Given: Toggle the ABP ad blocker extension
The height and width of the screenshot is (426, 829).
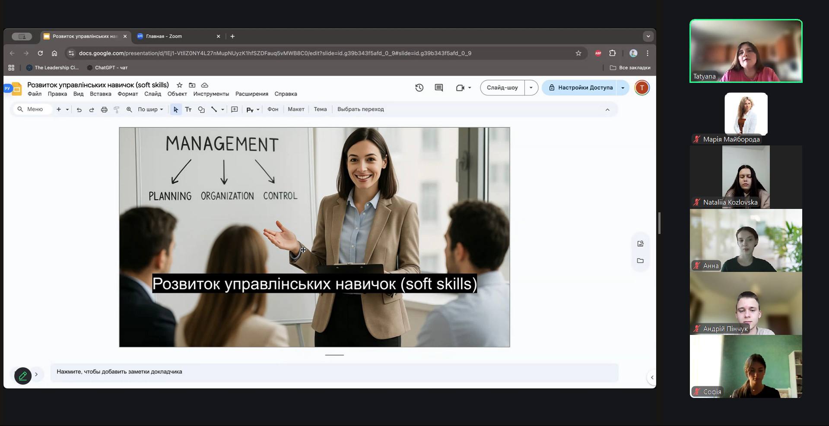Looking at the screenshot, I should [x=598, y=53].
